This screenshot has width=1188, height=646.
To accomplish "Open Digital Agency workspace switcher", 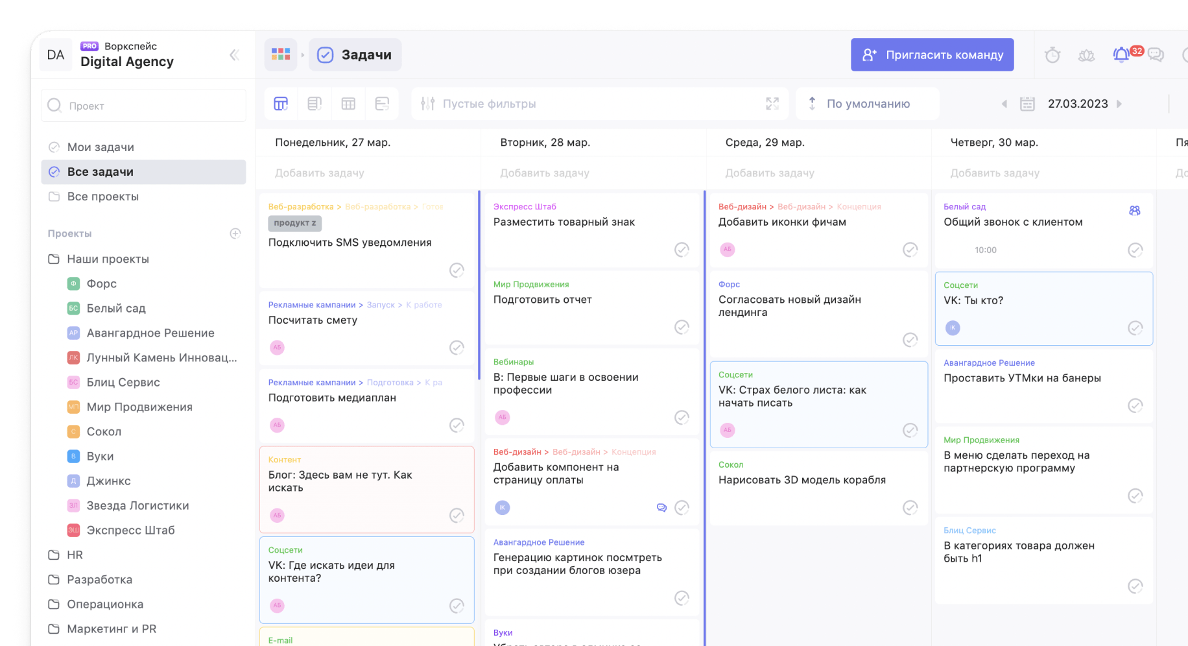I will (127, 55).
